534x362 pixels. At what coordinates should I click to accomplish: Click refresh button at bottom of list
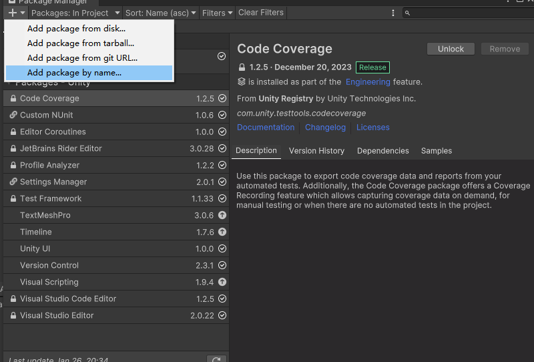pyautogui.click(x=216, y=359)
